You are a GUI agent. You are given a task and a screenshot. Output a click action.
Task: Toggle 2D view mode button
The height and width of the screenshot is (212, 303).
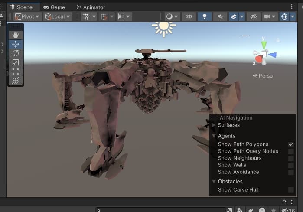189,16
